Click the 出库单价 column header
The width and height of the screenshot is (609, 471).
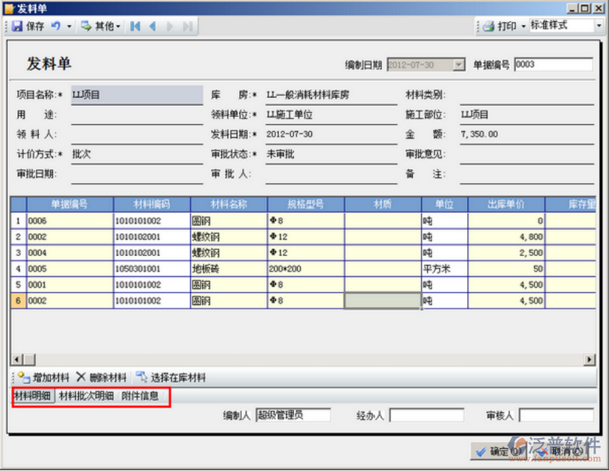pyautogui.click(x=506, y=205)
